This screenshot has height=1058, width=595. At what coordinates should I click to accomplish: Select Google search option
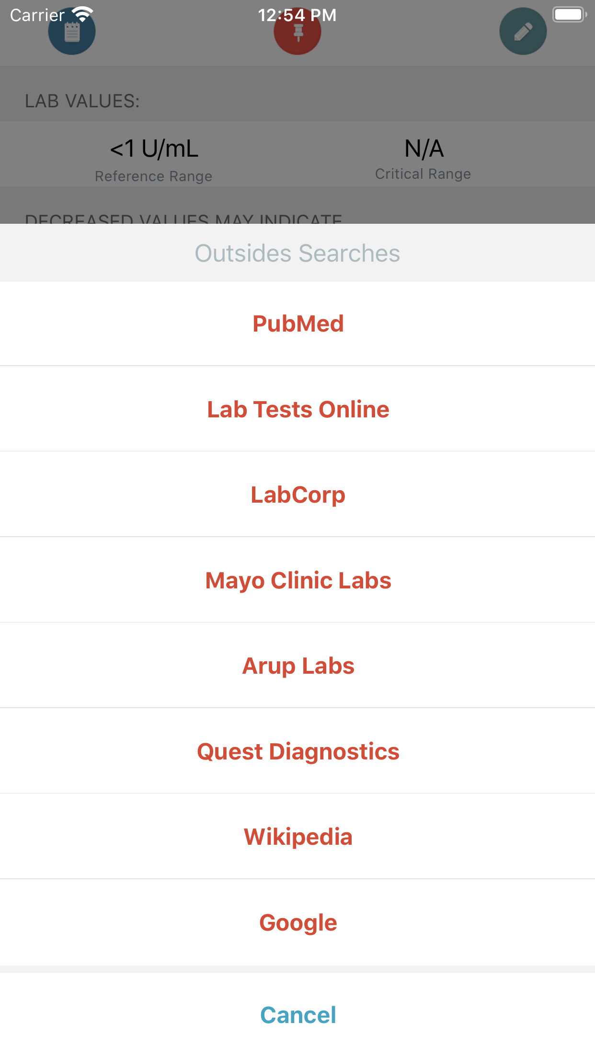(297, 922)
